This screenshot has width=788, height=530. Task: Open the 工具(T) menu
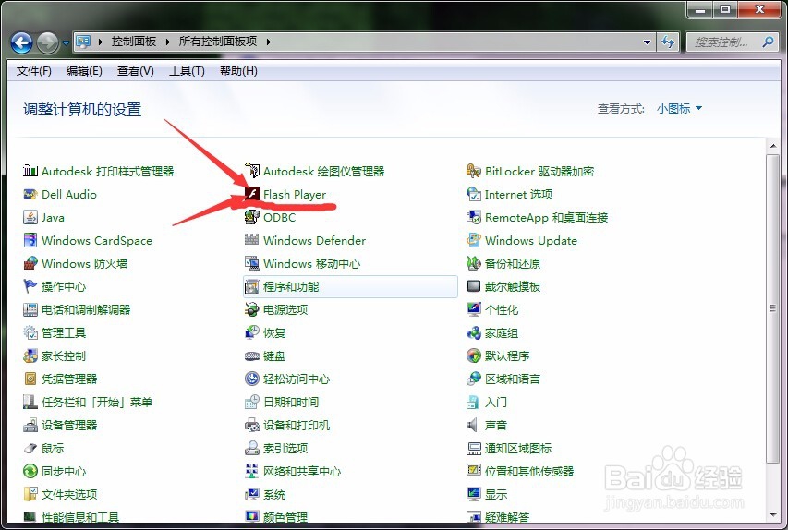tap(187, 71)
